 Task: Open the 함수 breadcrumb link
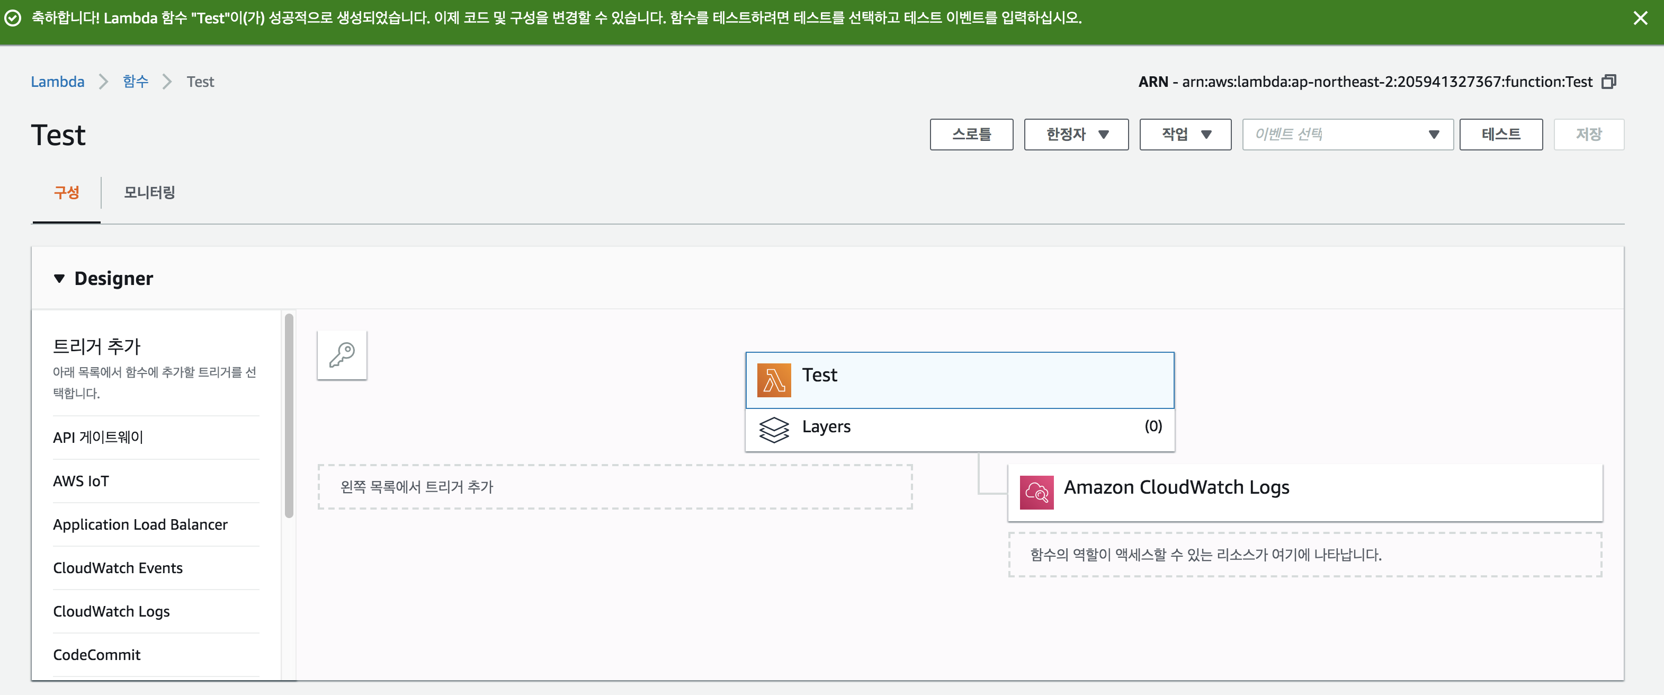click(x=136, y=82)
